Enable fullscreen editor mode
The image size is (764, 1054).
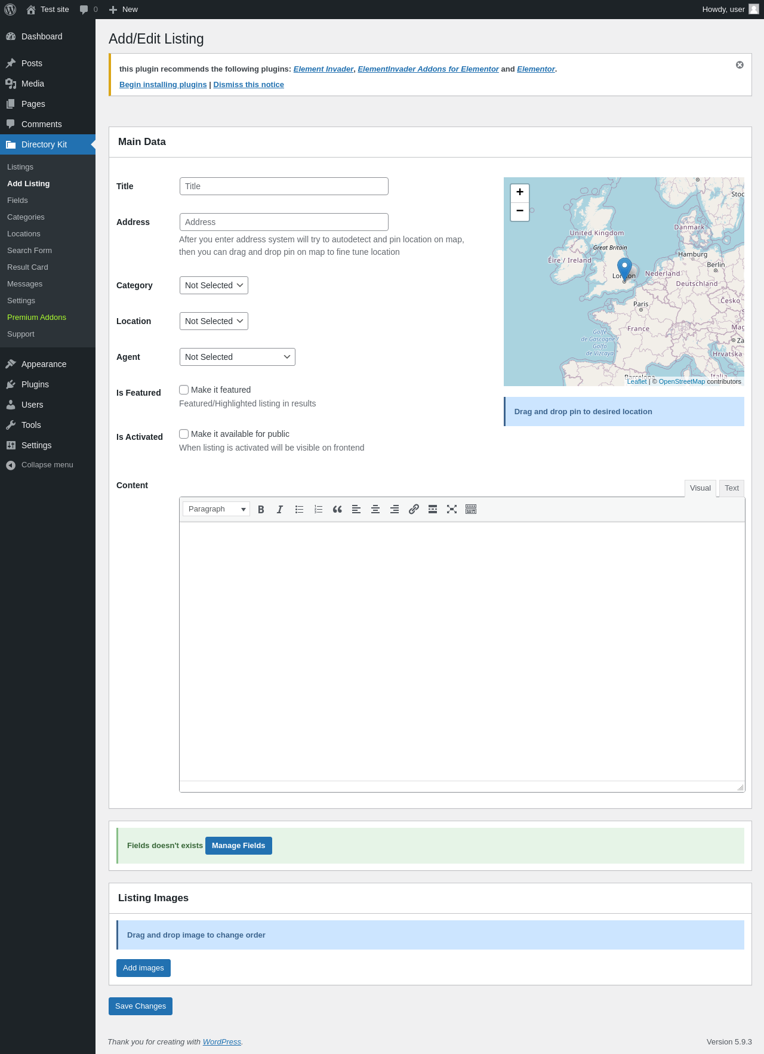tap(452, 509)
